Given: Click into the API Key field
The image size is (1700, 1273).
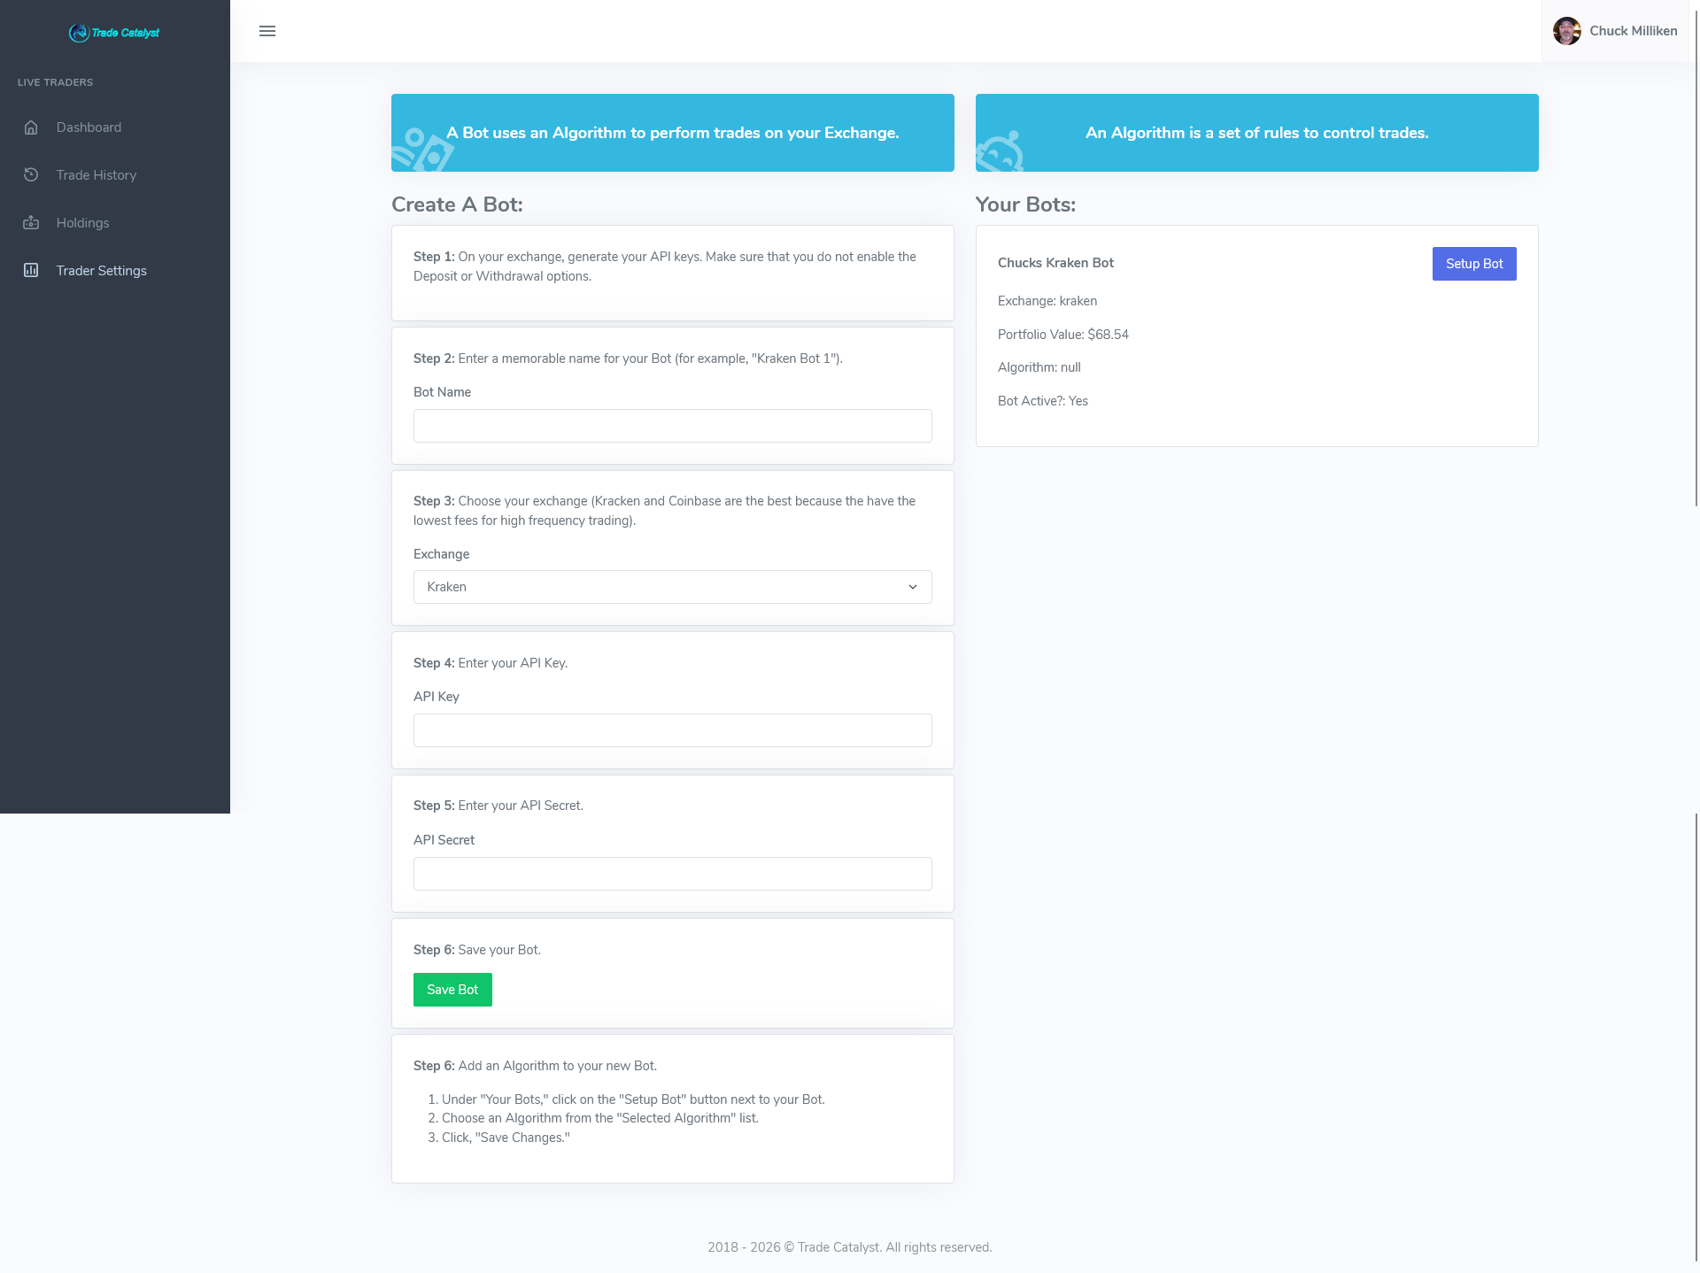Looking at the screenshot, I should [x=672, y=730].
